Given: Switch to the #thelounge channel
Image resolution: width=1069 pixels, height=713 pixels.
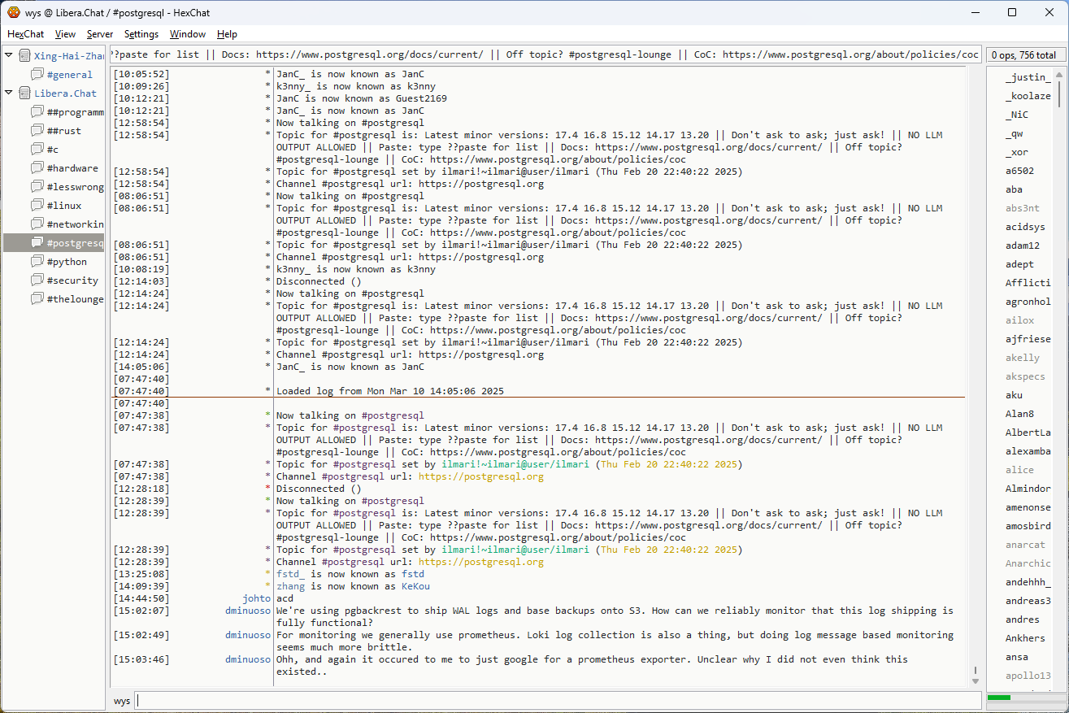Looking at the screenshot, I should tap(75, 299).
